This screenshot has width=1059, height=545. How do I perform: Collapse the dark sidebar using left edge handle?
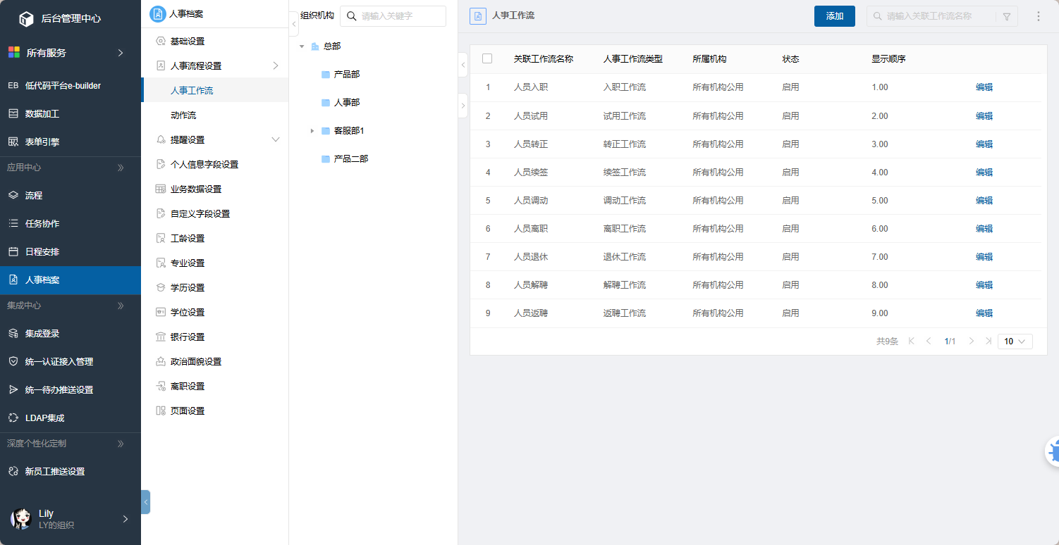click(x=145, y=502)
